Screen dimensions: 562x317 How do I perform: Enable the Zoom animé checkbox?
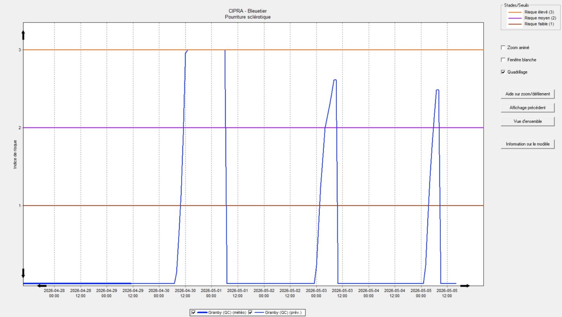[503, 47]
